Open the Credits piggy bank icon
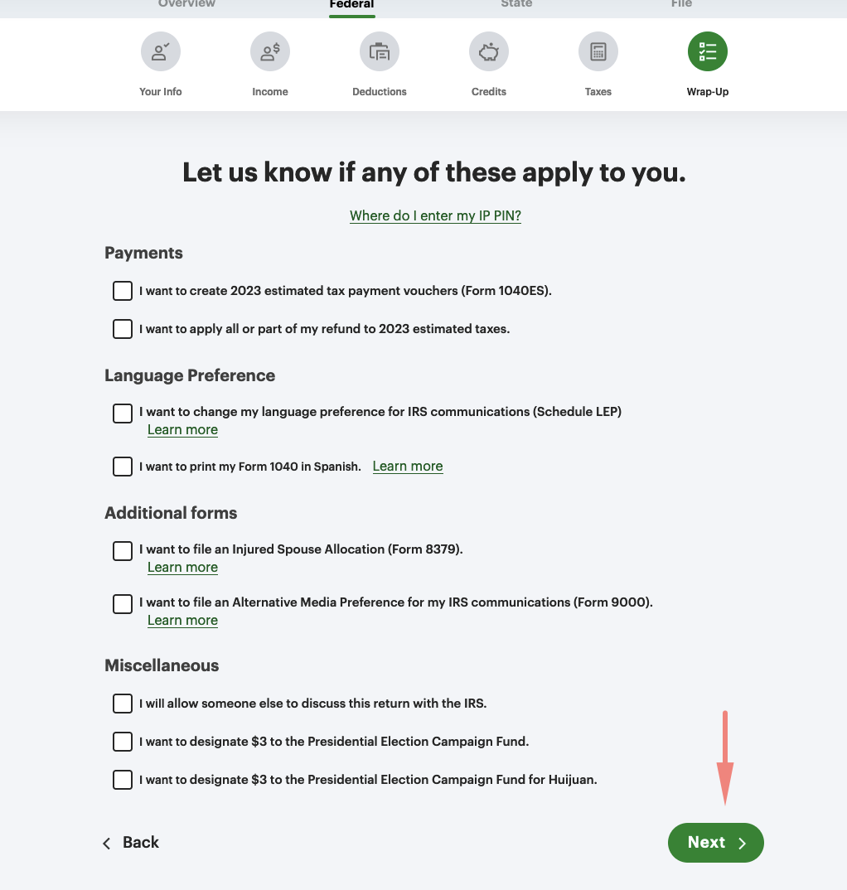This screenshot has width=847, height=890. (489, 52)
